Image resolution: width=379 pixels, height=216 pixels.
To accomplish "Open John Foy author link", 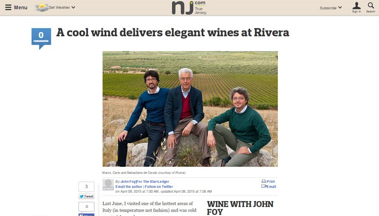I will (128, 181).
